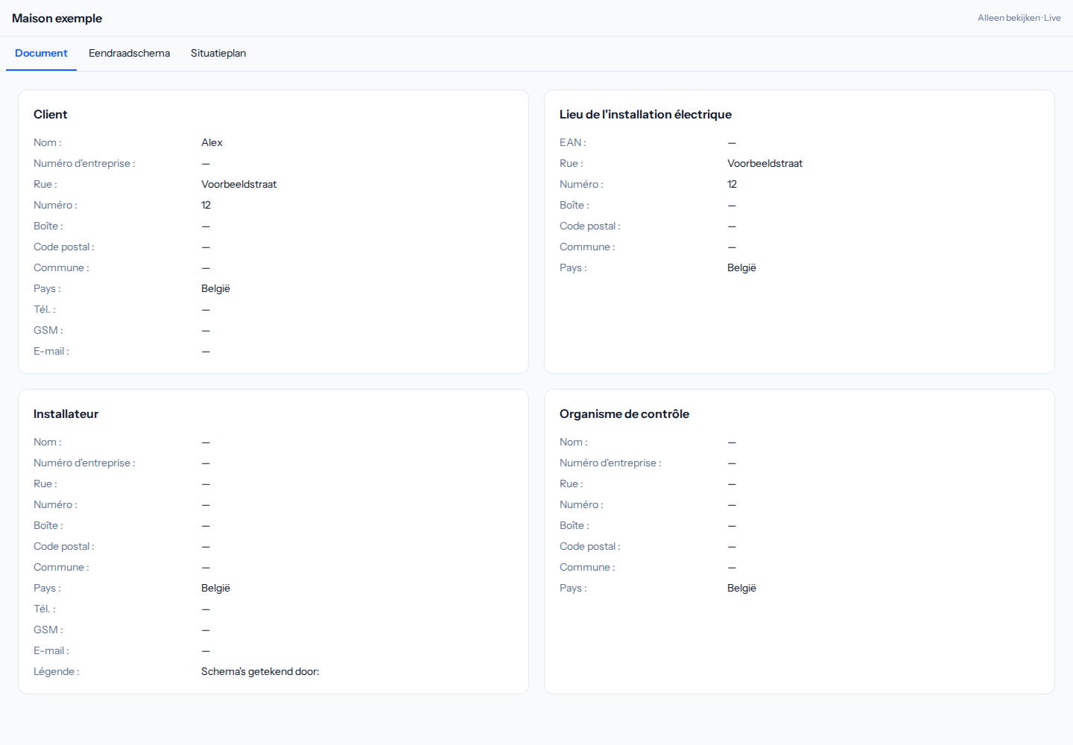This screenshot has width=1073, height=745.
Task: Open the Situatieplan tab
Action: point(218,53)
